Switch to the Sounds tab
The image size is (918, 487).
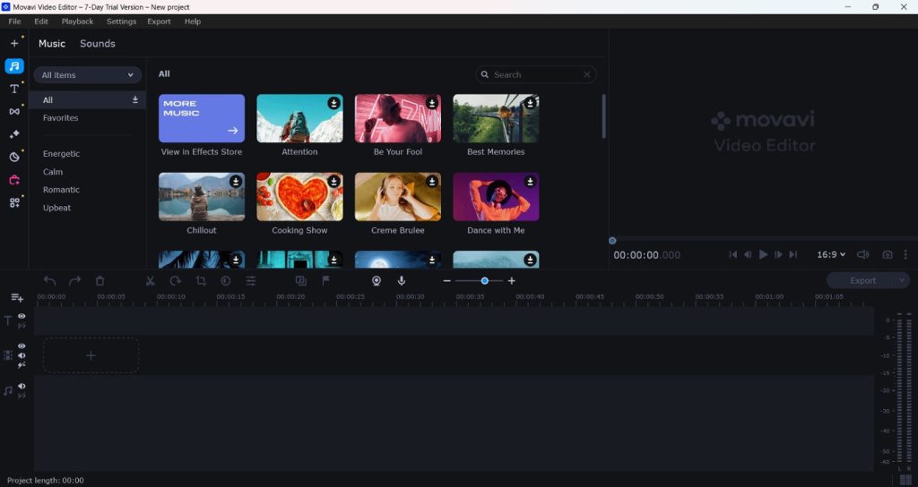(97, 44)
